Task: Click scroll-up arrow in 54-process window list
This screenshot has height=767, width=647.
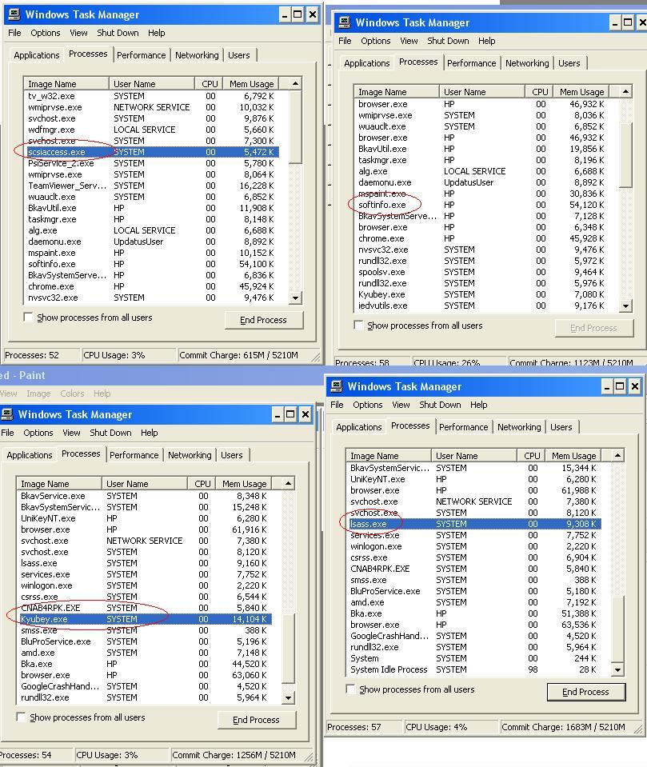Action: click(x=288, y=484)
